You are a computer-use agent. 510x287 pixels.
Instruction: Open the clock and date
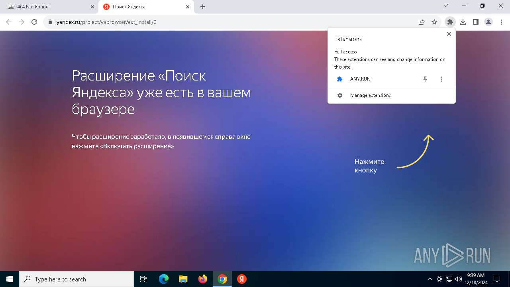pos(476,279)
